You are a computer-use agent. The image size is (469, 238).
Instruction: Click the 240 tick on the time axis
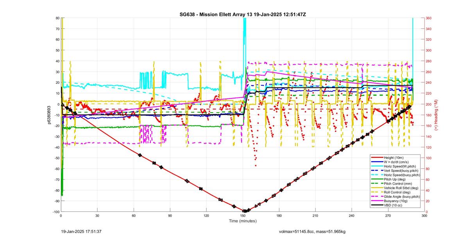pyautogui.click(x=352, y=215)
